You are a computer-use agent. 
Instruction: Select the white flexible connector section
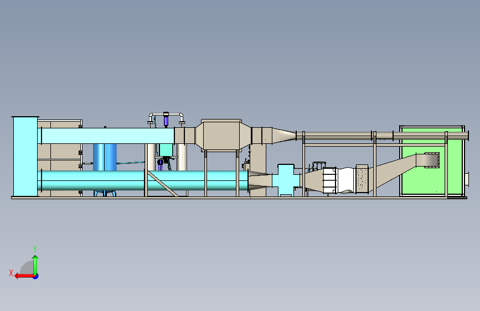(x=346, y=180)
